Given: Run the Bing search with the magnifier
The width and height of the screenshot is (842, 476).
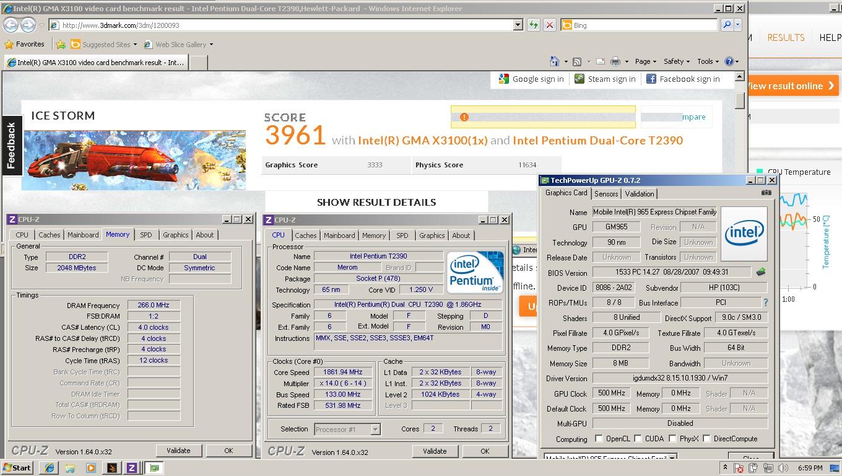Looking at the screenshot, I should click(x=727, y=25).
